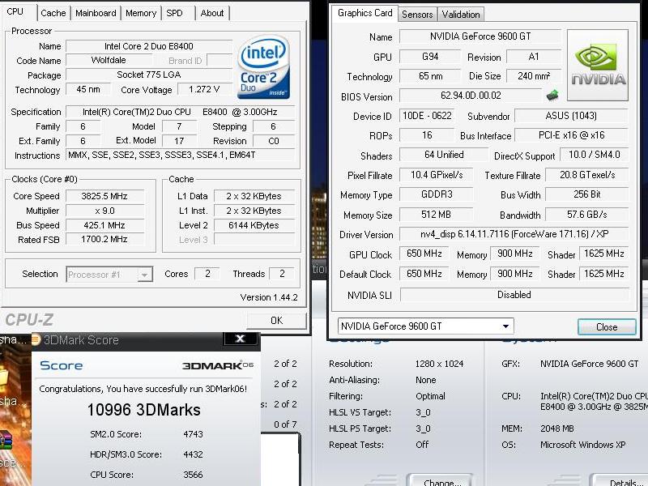Click the Driver Version field
Screen dimensions: 648x486
pyautogui.click(x=514, y=234)
